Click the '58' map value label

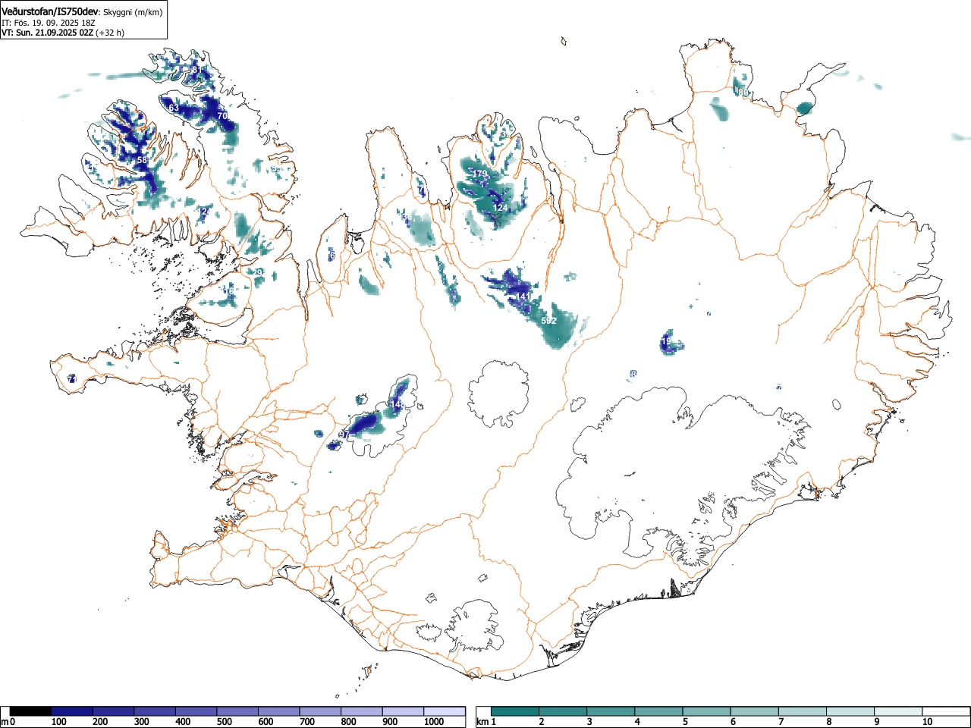tap(142, 160)
